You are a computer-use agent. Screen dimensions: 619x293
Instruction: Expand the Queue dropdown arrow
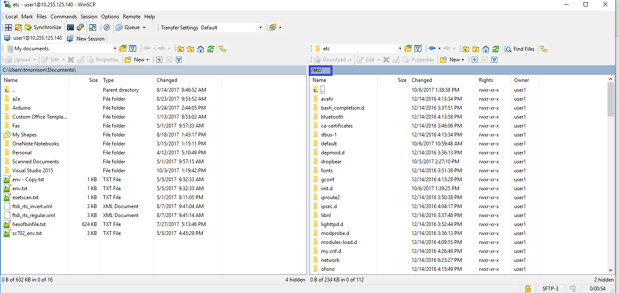pyautogui.click(x=144, y=27)
